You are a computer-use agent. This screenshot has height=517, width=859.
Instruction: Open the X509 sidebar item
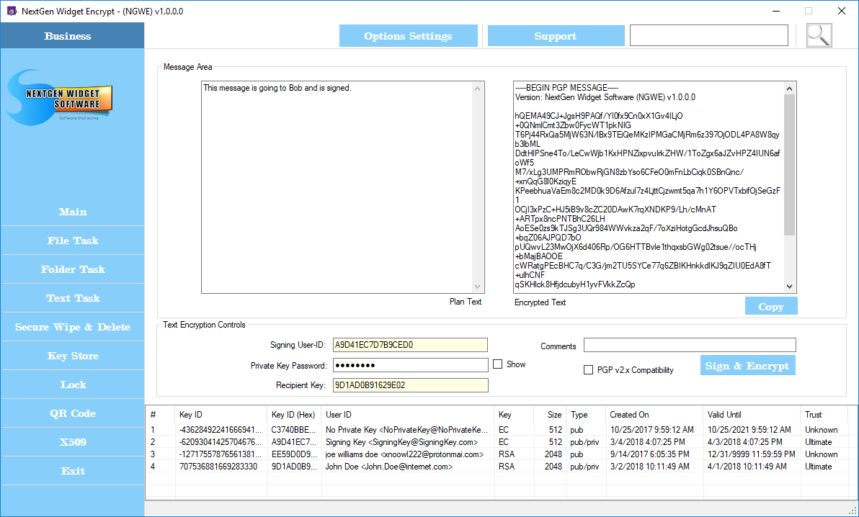click(x=73, y=442)
